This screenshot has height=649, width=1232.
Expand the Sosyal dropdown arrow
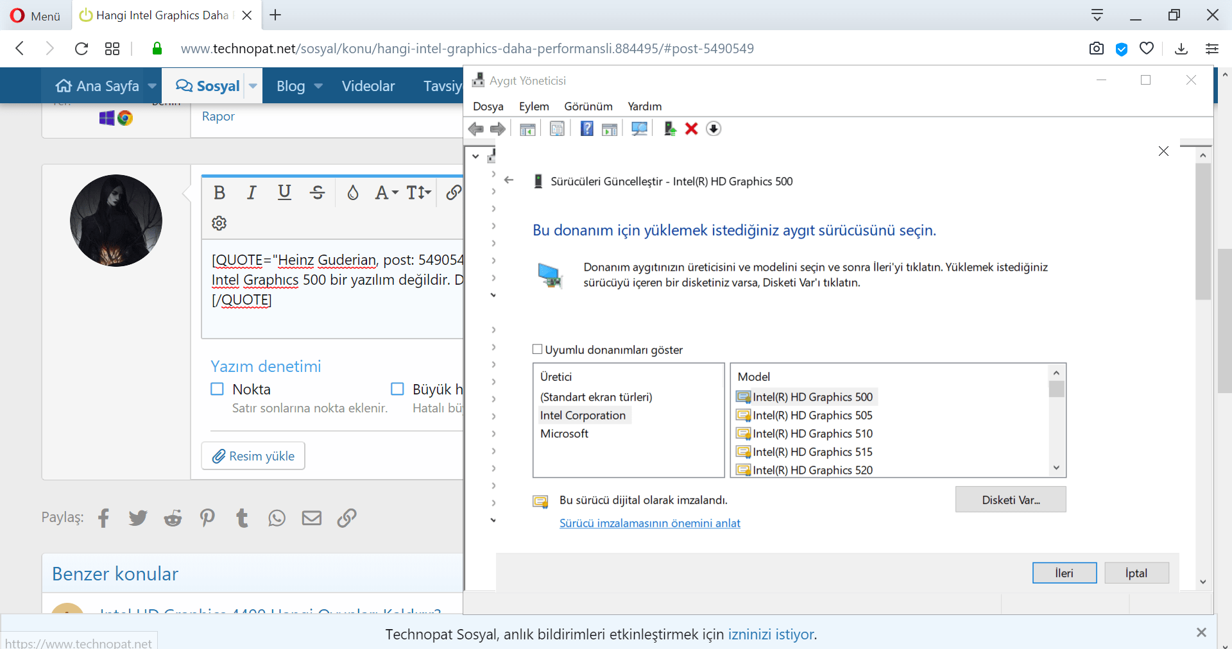pos(253,86)
